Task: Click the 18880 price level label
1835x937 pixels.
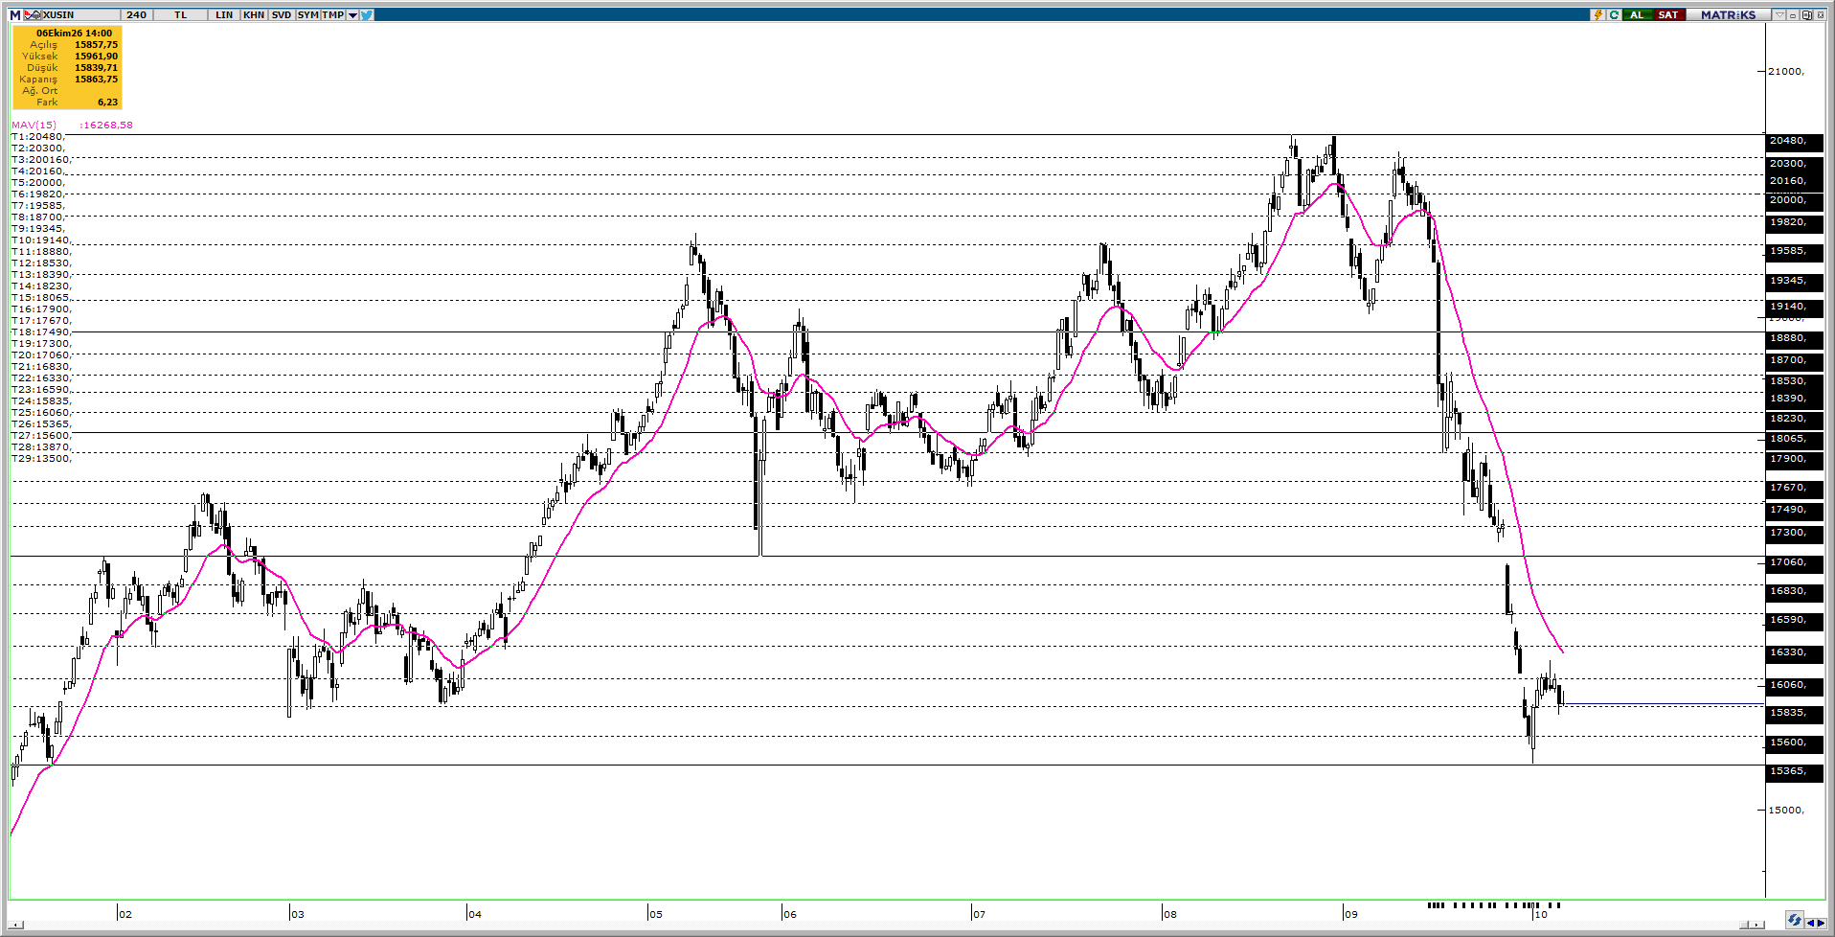Action: [1794, 338]
